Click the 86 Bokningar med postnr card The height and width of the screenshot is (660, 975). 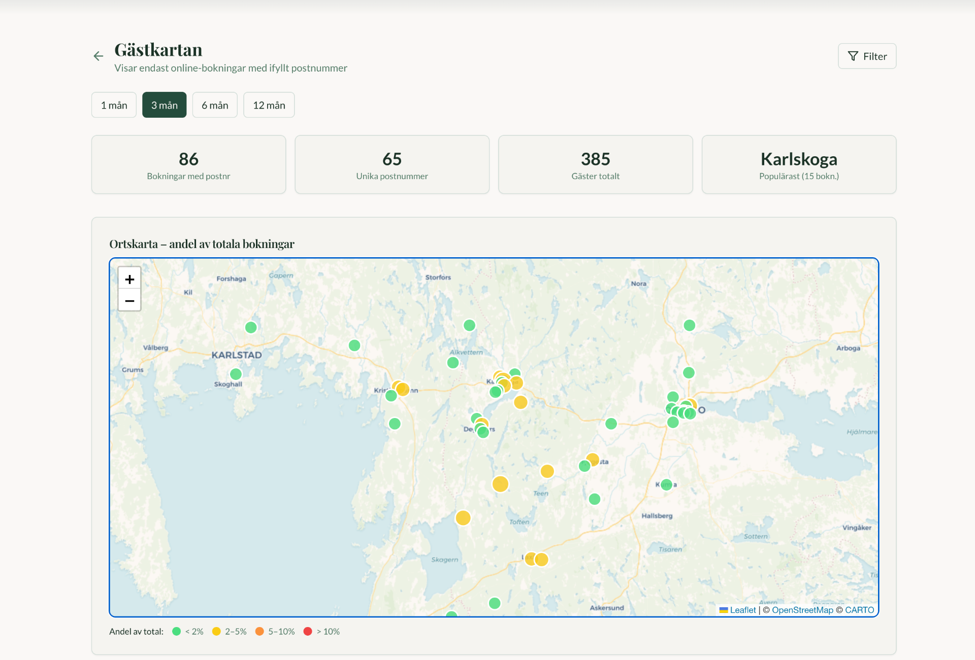188,164
